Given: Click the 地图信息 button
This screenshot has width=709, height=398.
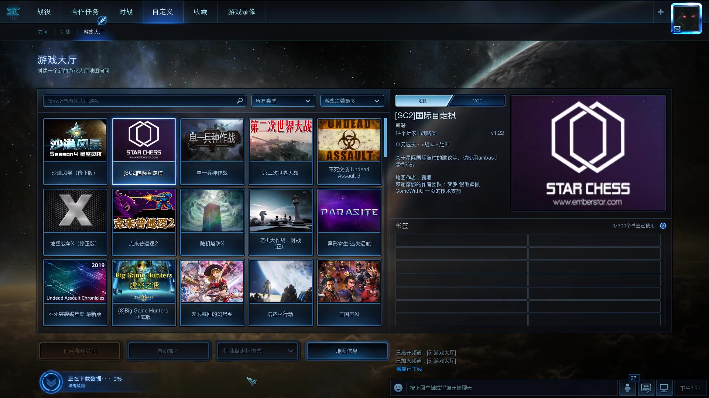Looking at the screenshot, I should pos(347,351).
